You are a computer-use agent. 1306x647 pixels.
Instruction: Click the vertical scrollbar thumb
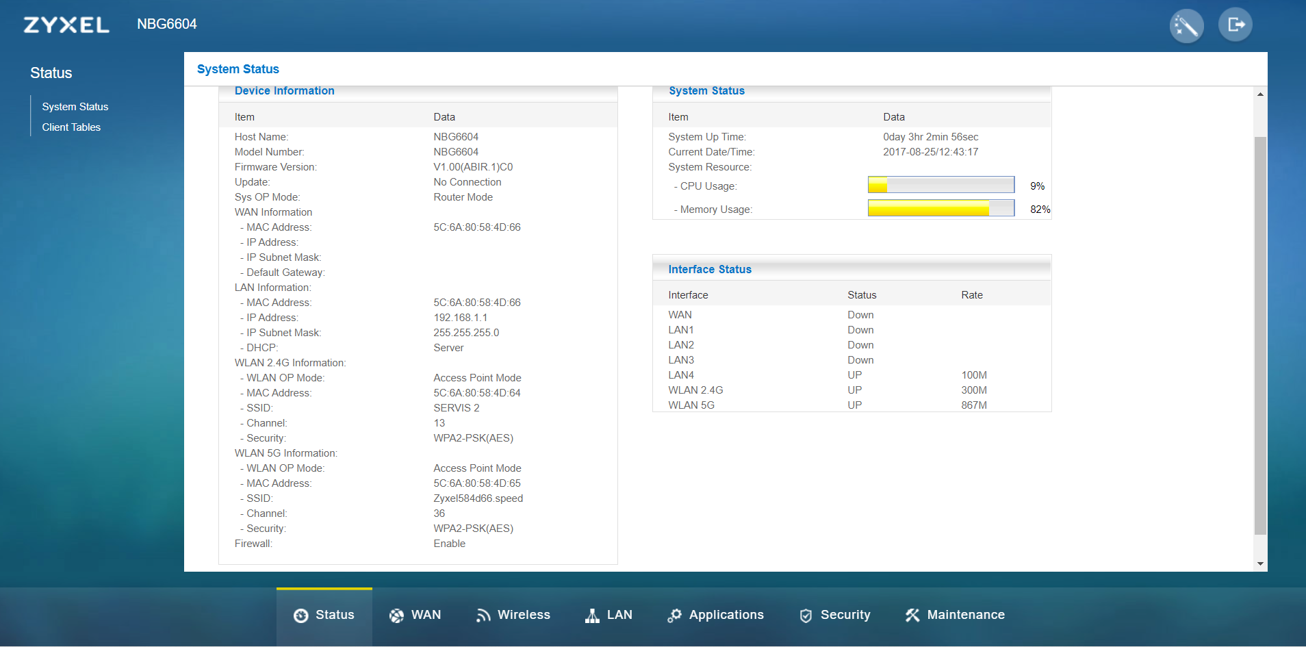point(1260,335)
